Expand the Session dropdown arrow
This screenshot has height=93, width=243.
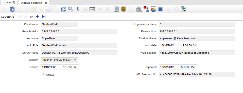(x=75, y=60)
